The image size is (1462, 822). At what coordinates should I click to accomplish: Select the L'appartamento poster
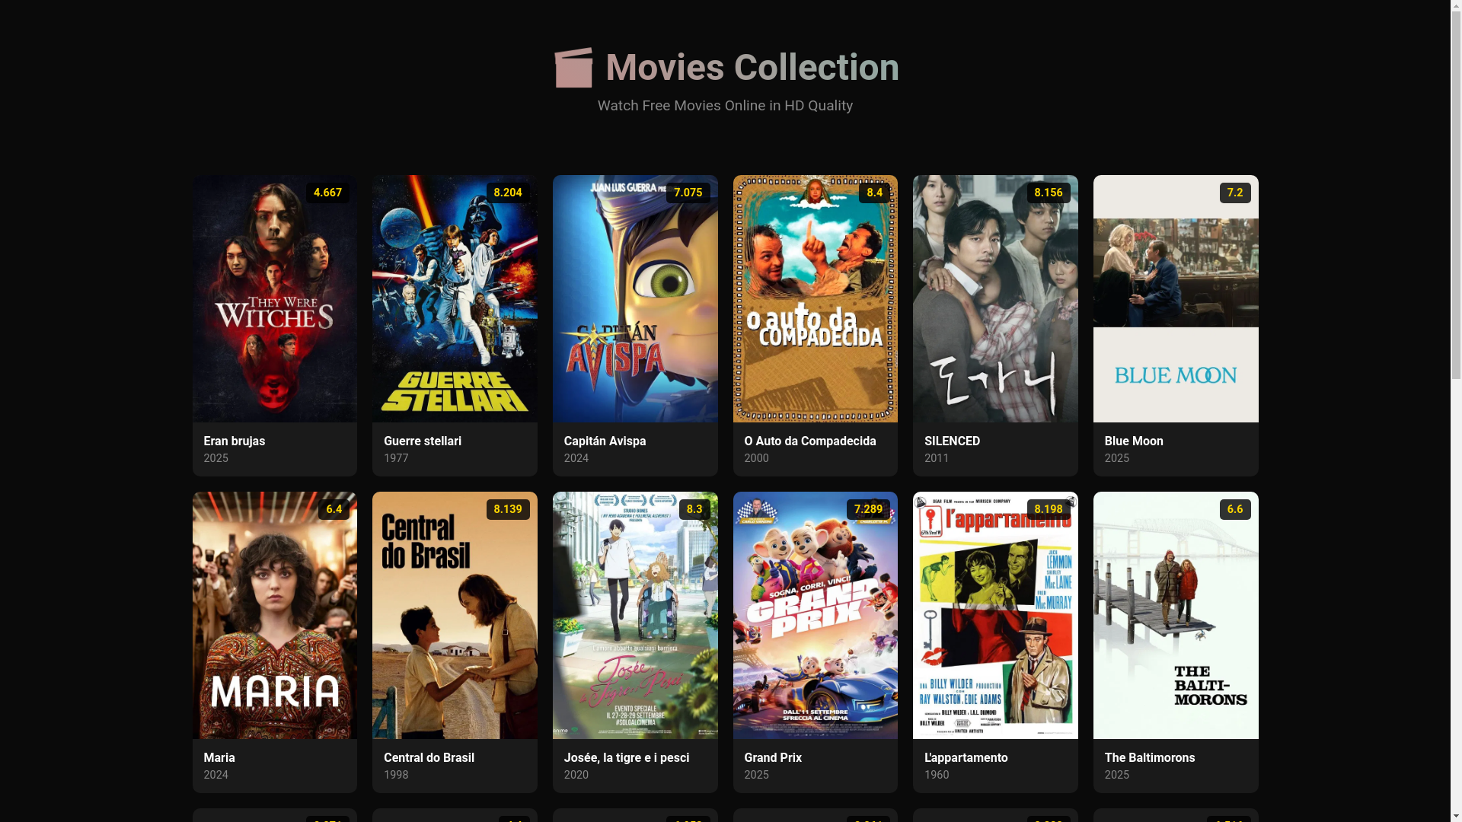pos(995,615)
